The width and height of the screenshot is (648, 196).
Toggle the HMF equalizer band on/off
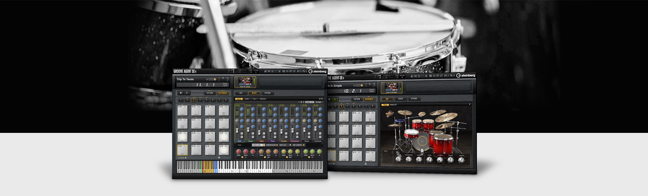[287, 157]
